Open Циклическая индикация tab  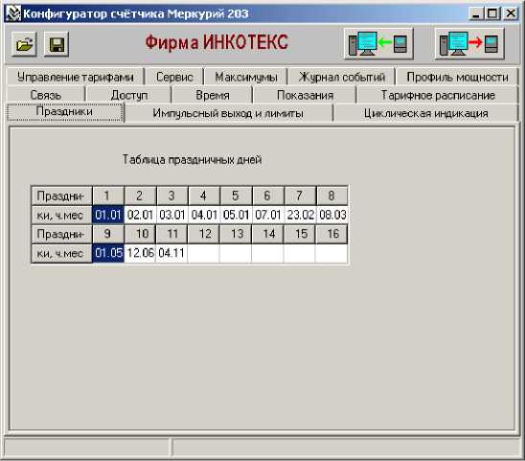click(x=426, y=113)
